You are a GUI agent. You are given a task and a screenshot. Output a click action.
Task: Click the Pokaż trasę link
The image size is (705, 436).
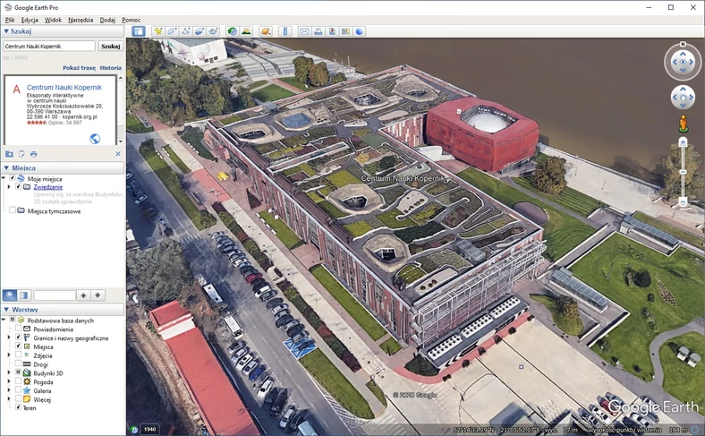point(79,67)
